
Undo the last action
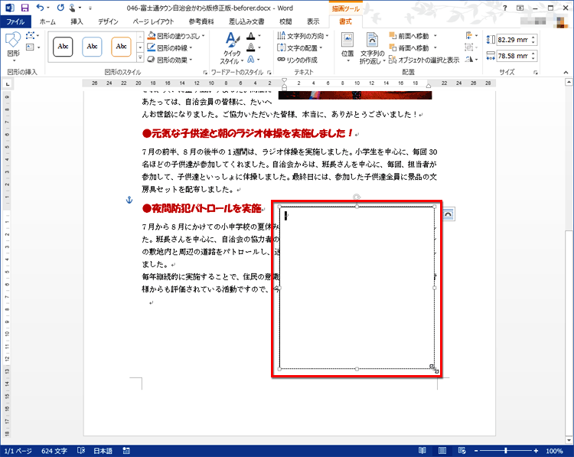click(40, 8)
